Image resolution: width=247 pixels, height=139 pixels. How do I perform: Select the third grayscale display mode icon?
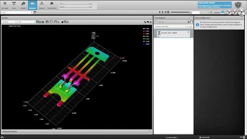tap(43, 22)
